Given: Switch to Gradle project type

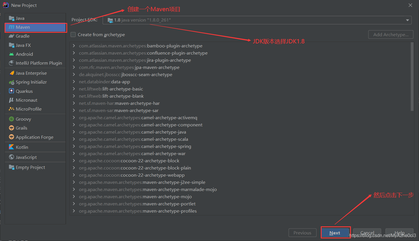Looking at the screenshot, I should tap(35, 36).
